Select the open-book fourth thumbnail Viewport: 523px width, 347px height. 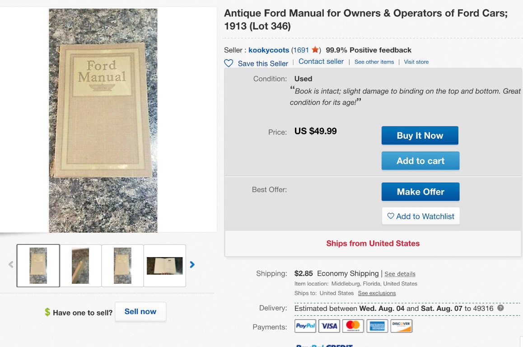click(x=165, y=266)
